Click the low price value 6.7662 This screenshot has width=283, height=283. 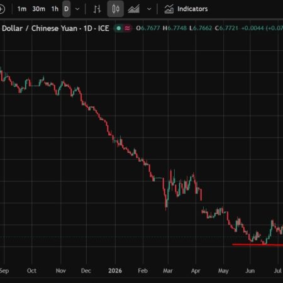tap(203, 28)
